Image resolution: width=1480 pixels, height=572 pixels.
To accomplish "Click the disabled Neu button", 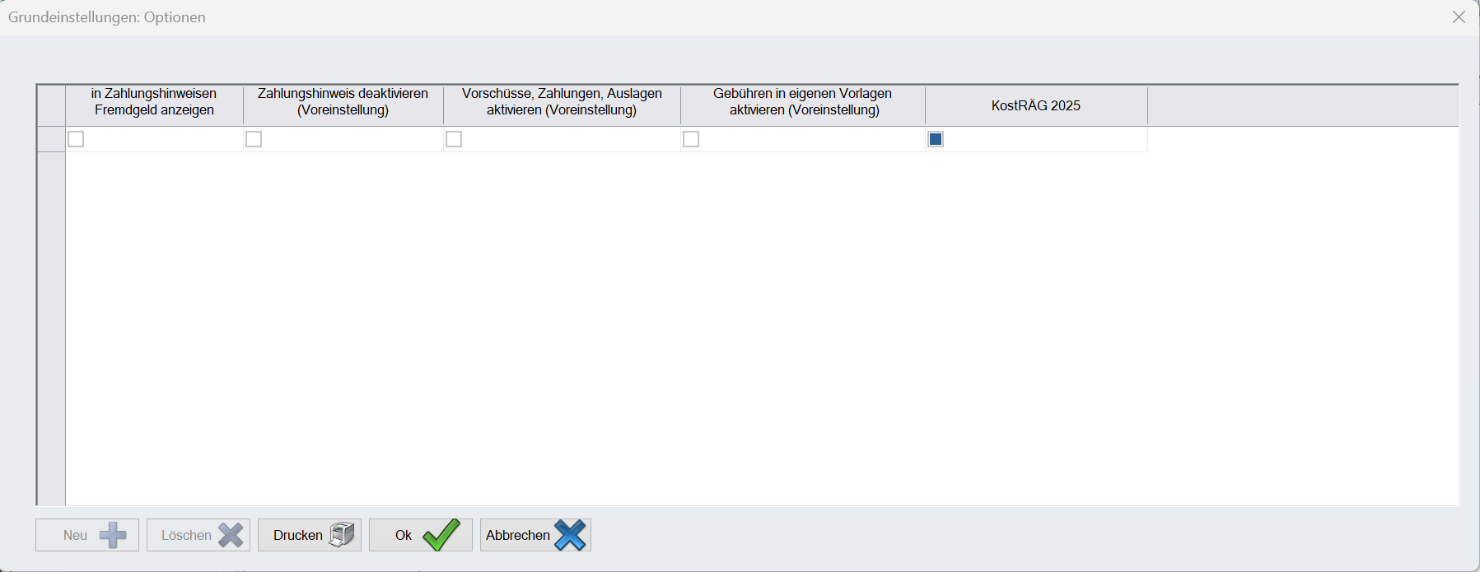I will tap(87, 535).
